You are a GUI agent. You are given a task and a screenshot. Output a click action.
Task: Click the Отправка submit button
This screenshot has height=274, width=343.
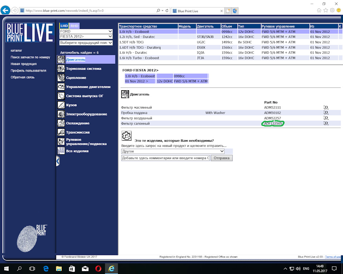(x=222, y=158)
